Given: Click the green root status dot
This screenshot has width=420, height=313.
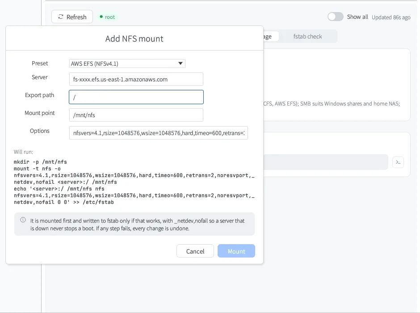Looking at the screenshot, I should click(x=101, y=17).
